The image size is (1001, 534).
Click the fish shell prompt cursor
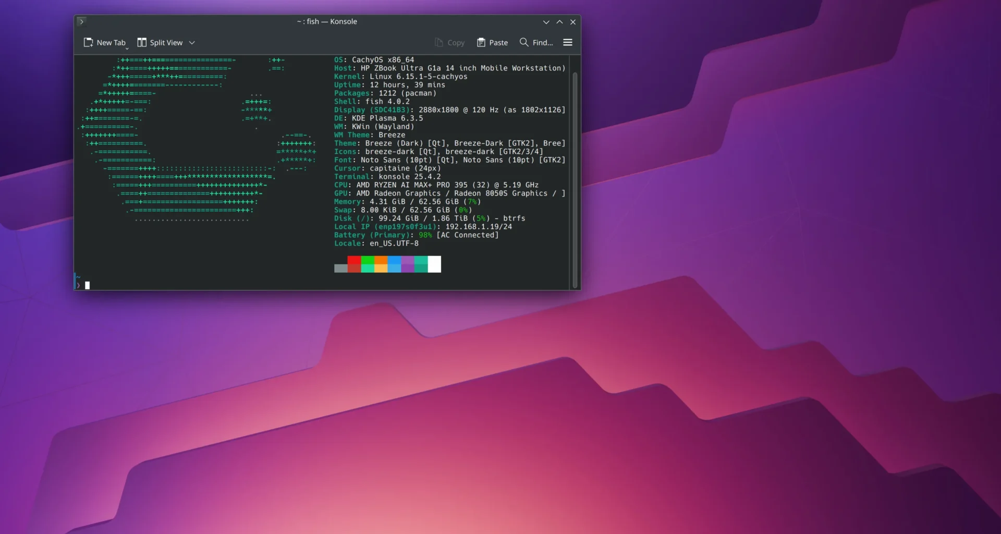(x=88, y=285)
